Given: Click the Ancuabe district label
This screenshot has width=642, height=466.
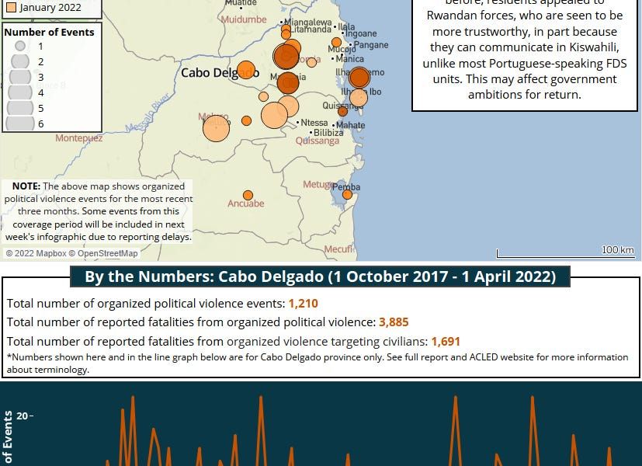Looking at the screenshot, I should click(x=245, y=203).
